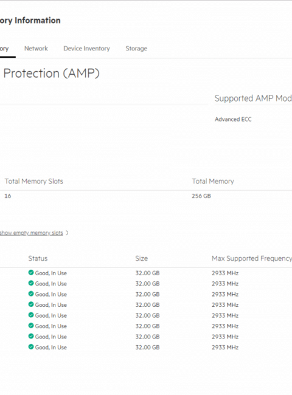292x395 pixels.
Task: Open the Storage tab
Action: coord(136,49)
